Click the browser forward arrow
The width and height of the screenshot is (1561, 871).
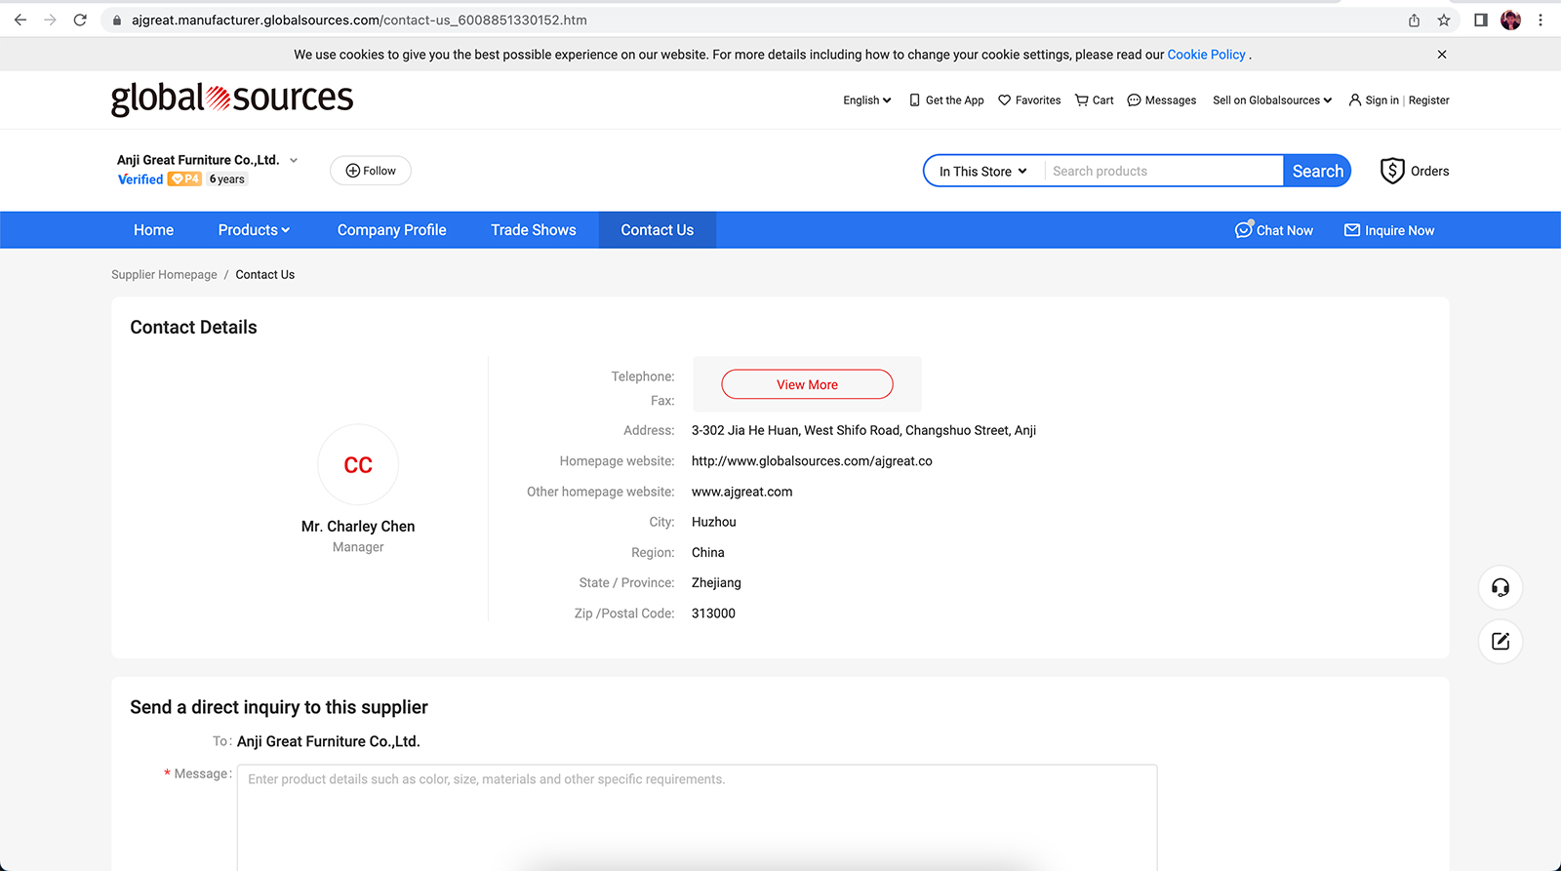(50, 20)
